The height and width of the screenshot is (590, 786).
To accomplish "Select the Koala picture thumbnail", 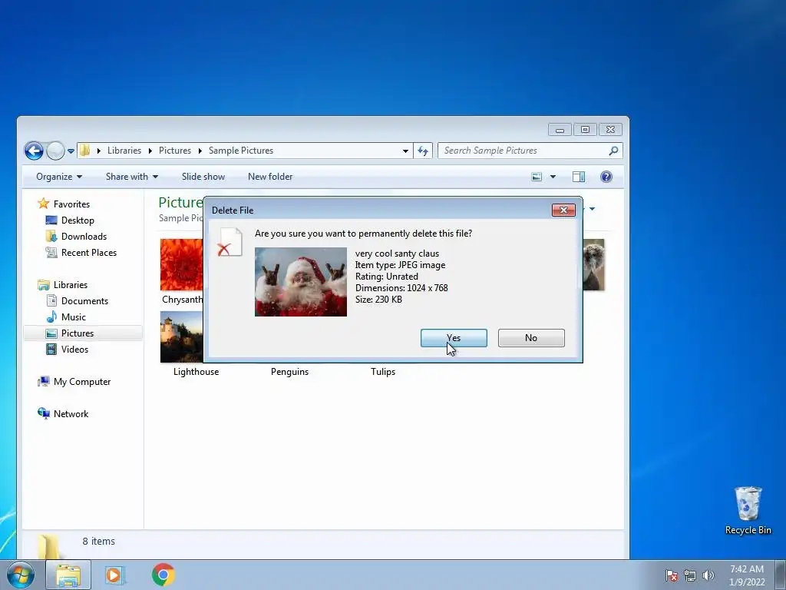I will point(593,264).
